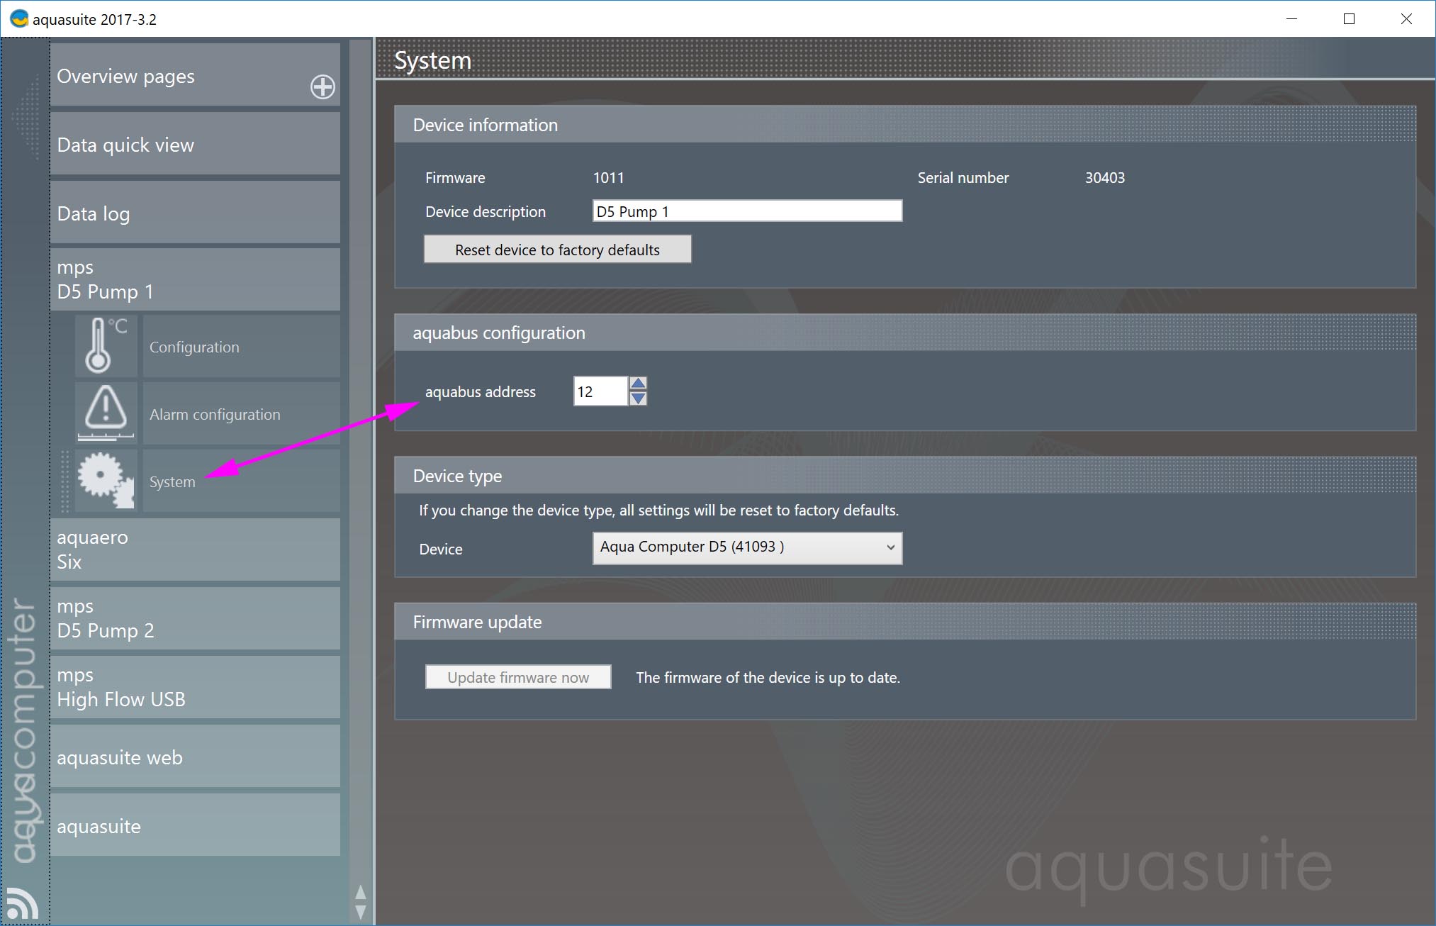
Task: Open the Device type dropdown
Action: coord(747,547)
